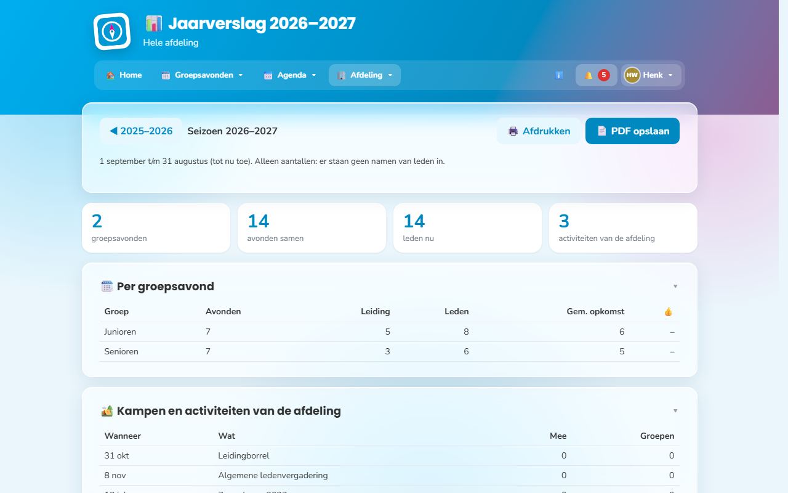Click the 'Leiding' column header

point(376,312)
